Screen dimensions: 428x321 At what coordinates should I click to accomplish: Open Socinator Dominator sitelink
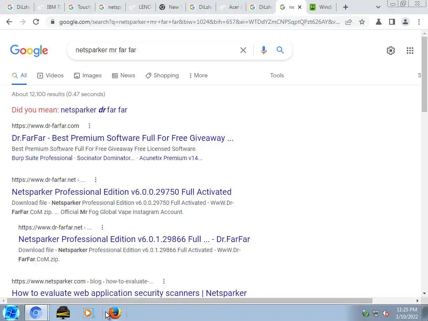pos(106,158)
